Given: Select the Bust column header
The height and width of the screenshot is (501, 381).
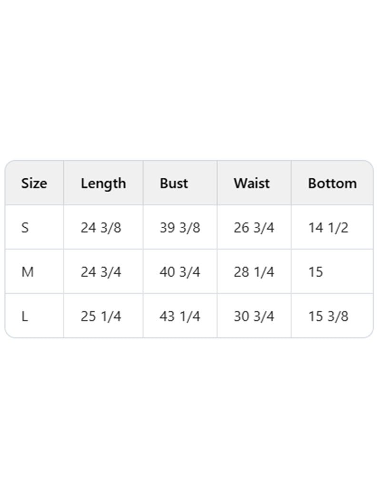Looking at the screenshot, I should pyautogui.click(x=174, y=183).
